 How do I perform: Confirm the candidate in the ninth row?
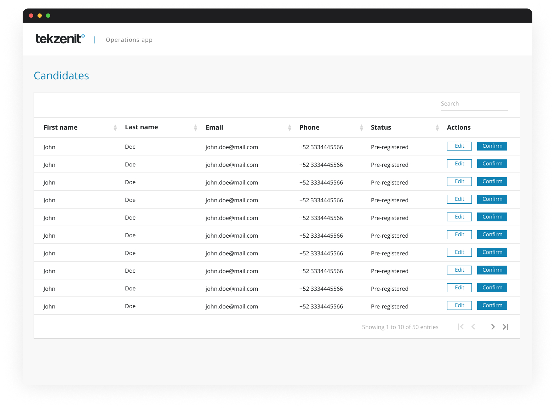[x=492, y=288]
